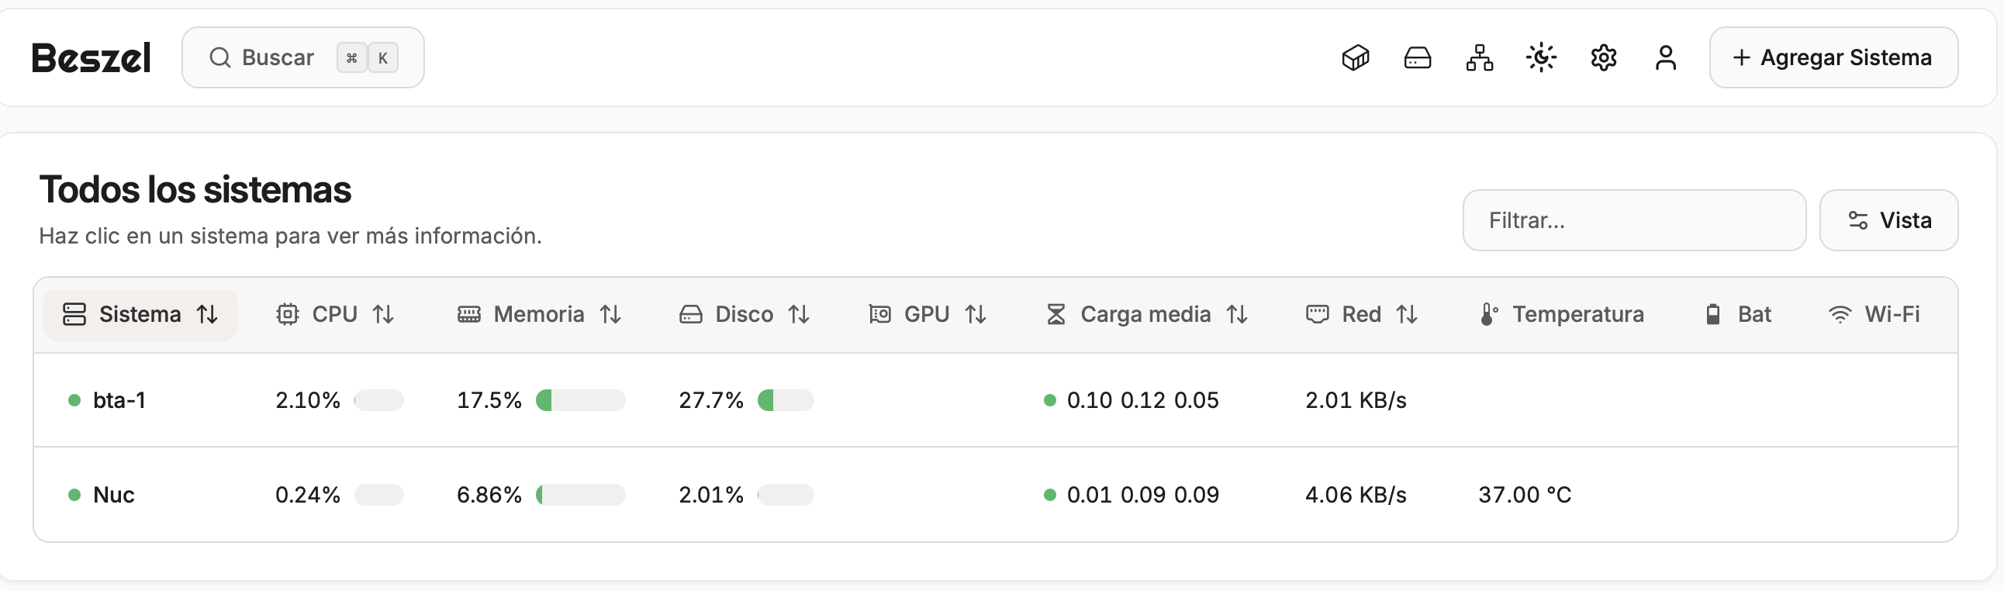Click the Nuc network value 4.06 KB/s
Viewport: 2004px width, 591px height.
click(1355, 496)
